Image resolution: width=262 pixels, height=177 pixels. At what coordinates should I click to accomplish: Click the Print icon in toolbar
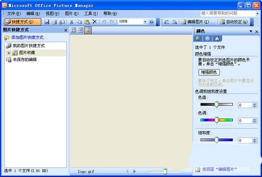(54, 22)
